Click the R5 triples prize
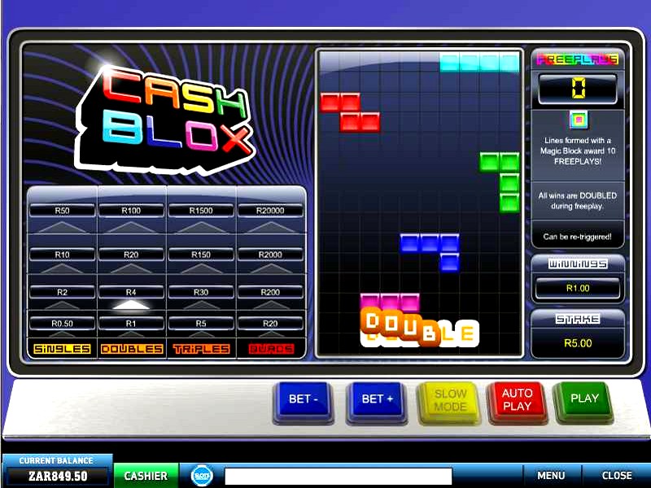Screen dimensions: 651x488 201,323
